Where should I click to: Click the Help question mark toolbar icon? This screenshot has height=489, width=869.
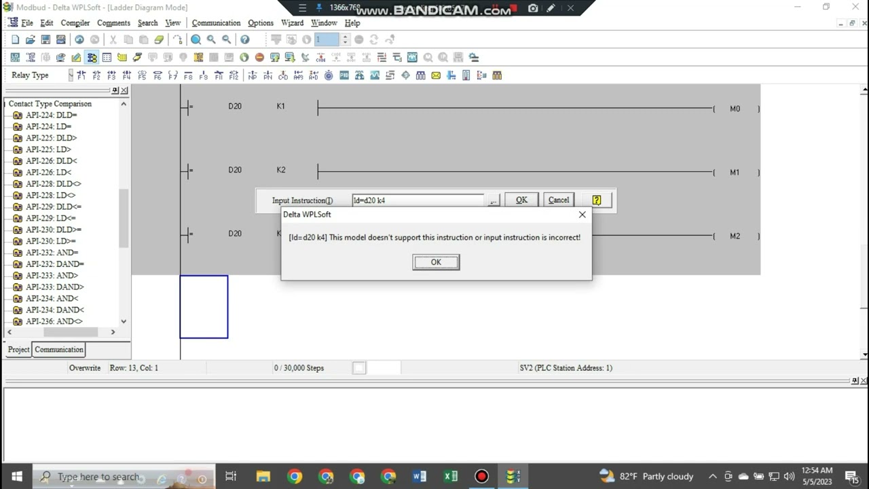click(244, 40)
